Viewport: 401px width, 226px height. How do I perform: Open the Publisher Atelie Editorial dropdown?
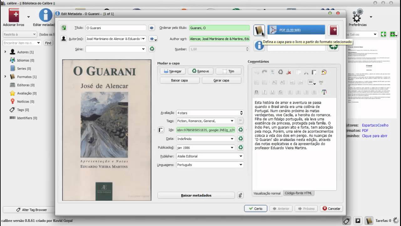241,156
